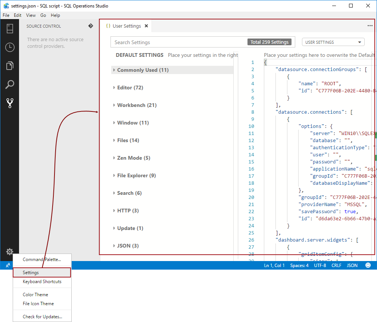Select the Source Control branch icon
377x322 pixels.
(10, 103)
